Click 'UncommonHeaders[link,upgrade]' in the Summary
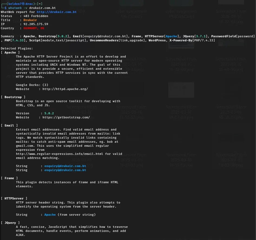This screenshot has width=256, height=240. point(117,40)
